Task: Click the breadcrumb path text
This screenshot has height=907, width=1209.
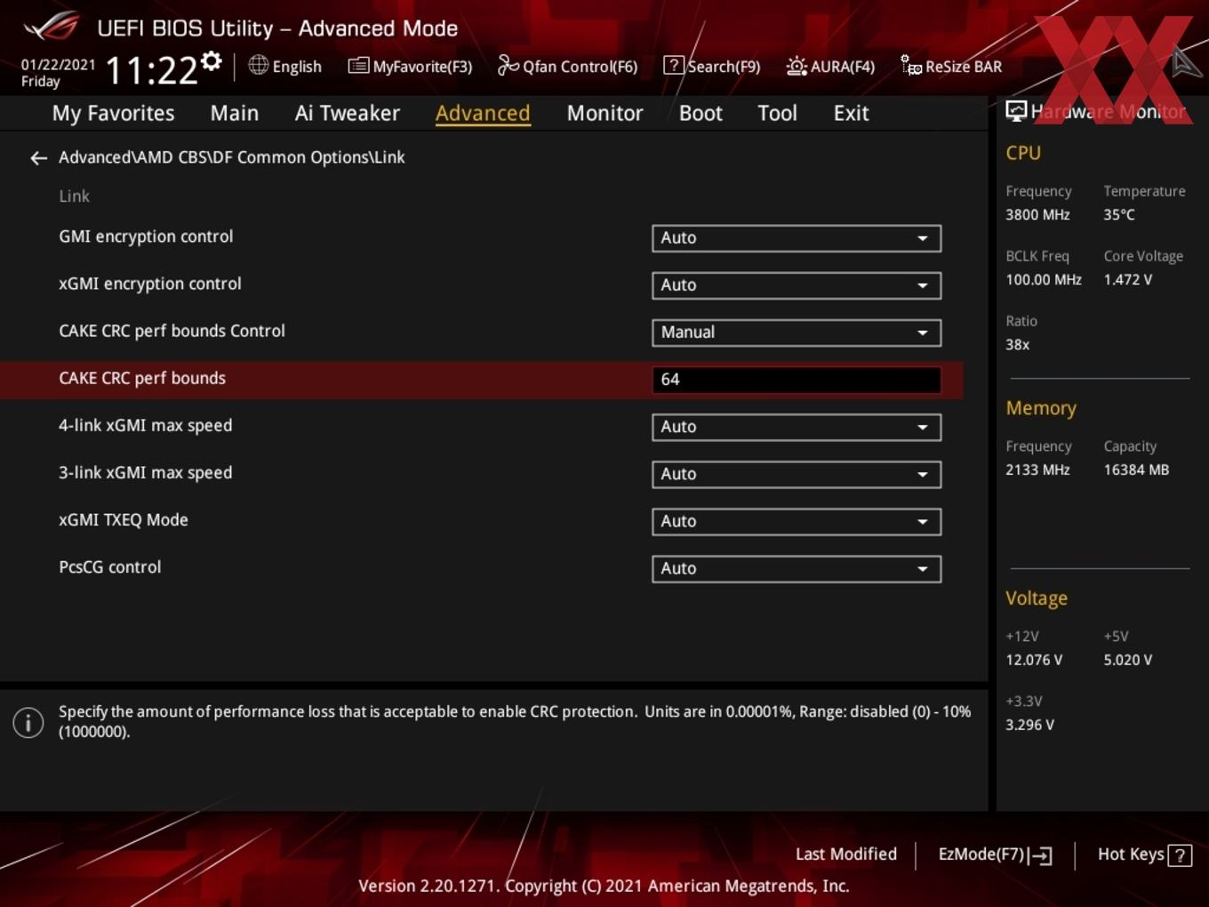Action: [x=232, y=157]
